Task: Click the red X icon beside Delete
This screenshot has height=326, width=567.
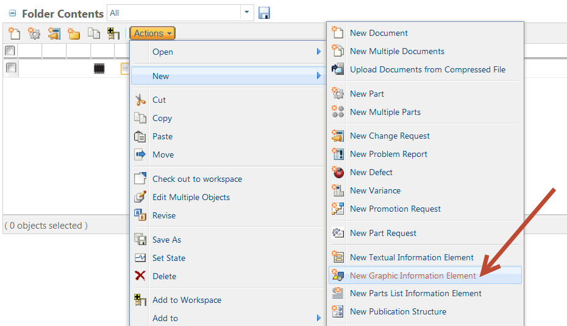Action: (x=140, y=276)
